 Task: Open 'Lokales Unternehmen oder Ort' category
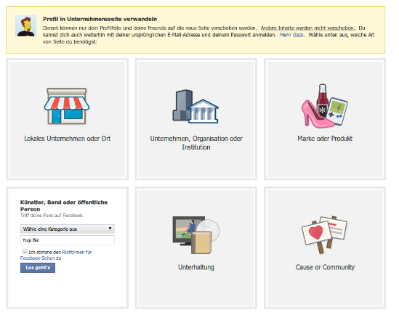pos(67,139)
